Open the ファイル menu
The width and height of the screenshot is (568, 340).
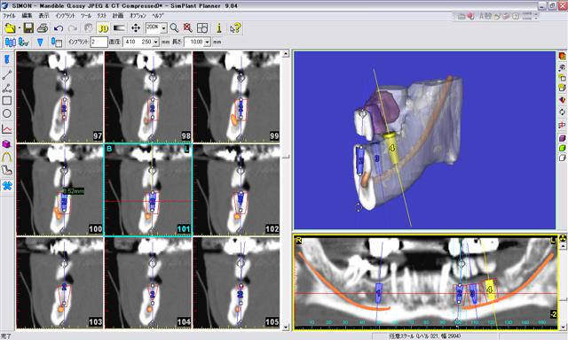coord(9,16)
